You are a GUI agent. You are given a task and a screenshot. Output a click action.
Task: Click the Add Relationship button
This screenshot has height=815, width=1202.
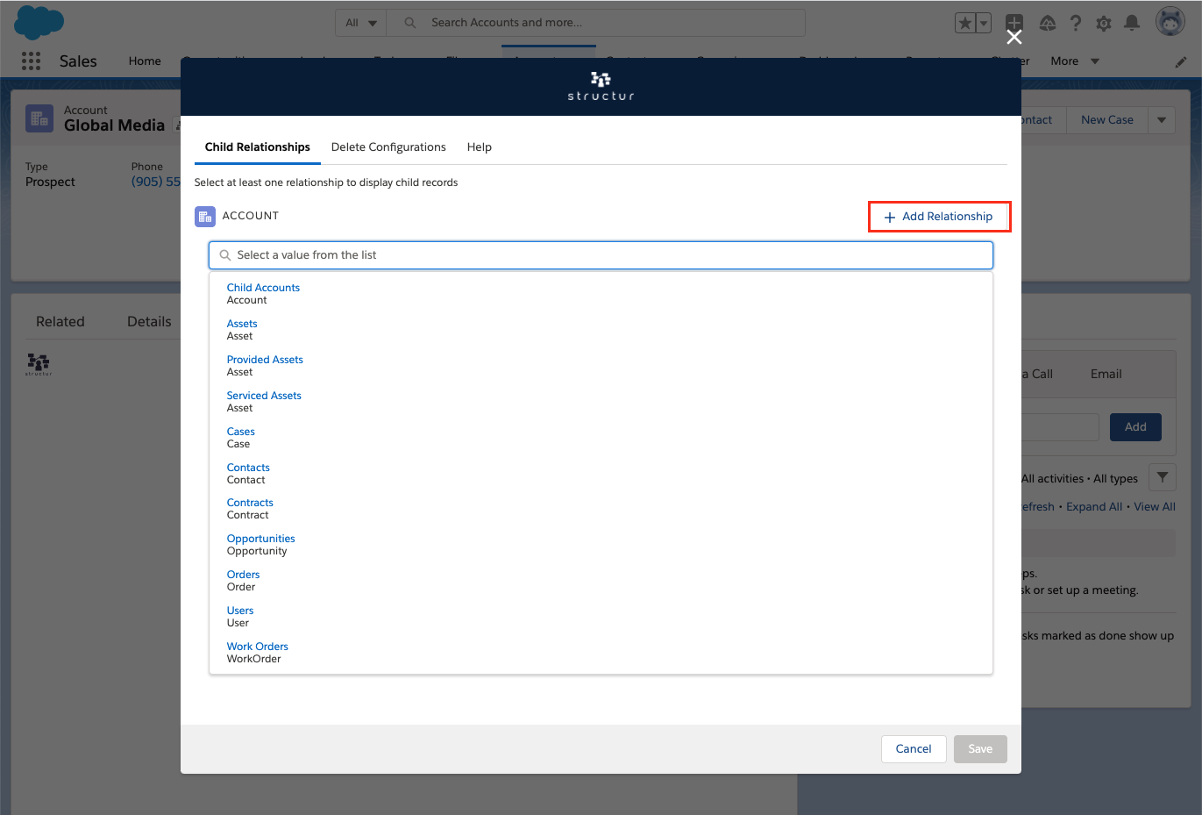coord(939,217)
